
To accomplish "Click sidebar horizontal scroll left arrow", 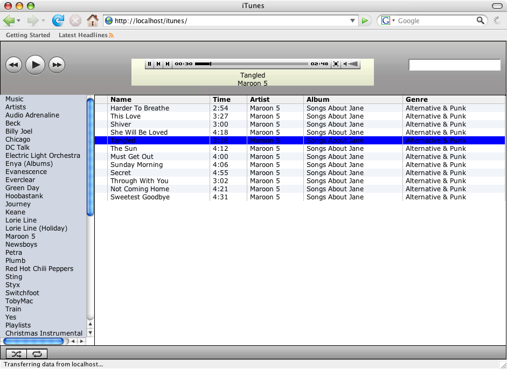I will (x=73, y=341).
